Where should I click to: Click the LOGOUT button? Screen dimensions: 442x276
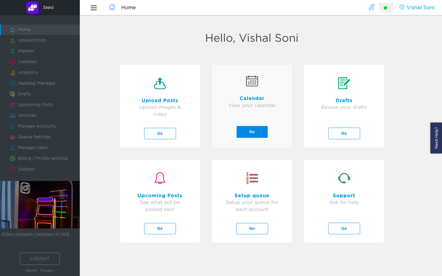40,259
